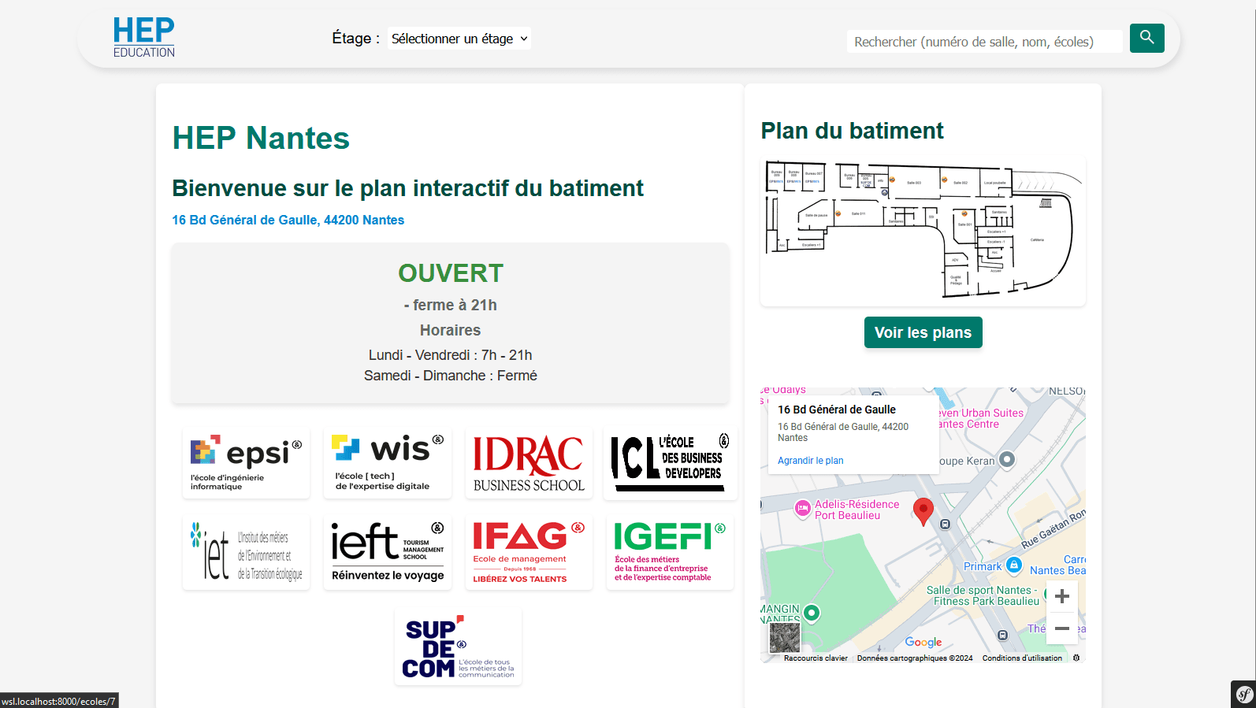Open the IDRAC Business School logo
The image size is (1256, 708).
click(x=529, y=464)
